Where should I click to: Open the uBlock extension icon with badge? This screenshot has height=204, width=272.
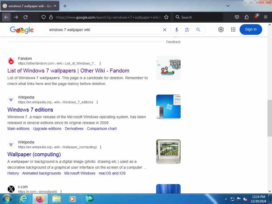coord(256,17)
